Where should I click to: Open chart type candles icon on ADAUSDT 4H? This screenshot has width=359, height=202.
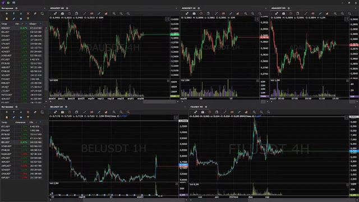click(91, 13)
